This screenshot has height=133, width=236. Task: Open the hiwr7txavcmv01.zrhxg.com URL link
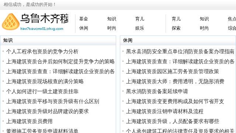click(x=42, y=29)
